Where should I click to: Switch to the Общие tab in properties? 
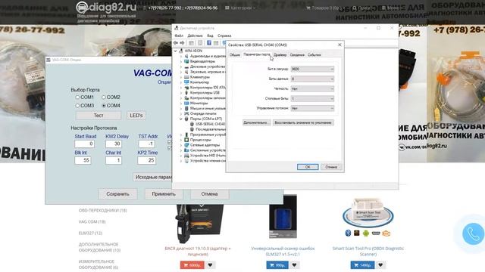coord(234,55)
